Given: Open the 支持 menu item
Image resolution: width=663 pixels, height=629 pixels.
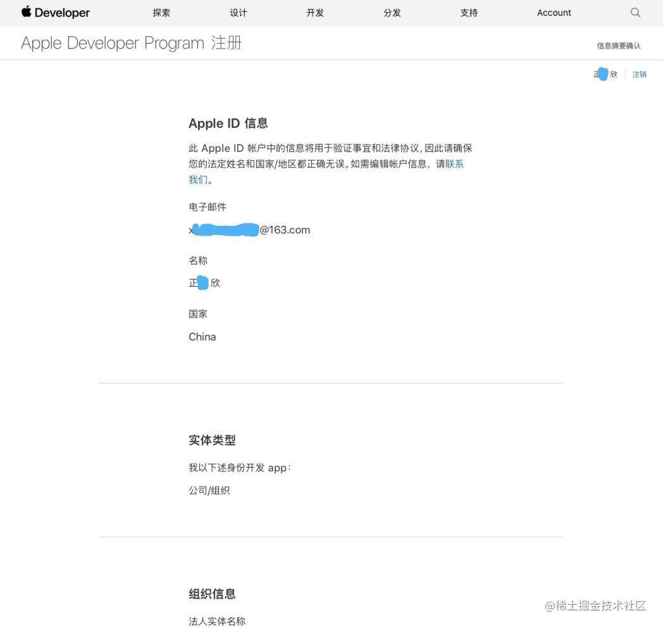Looking at the screenshot, I should [469, 13].
